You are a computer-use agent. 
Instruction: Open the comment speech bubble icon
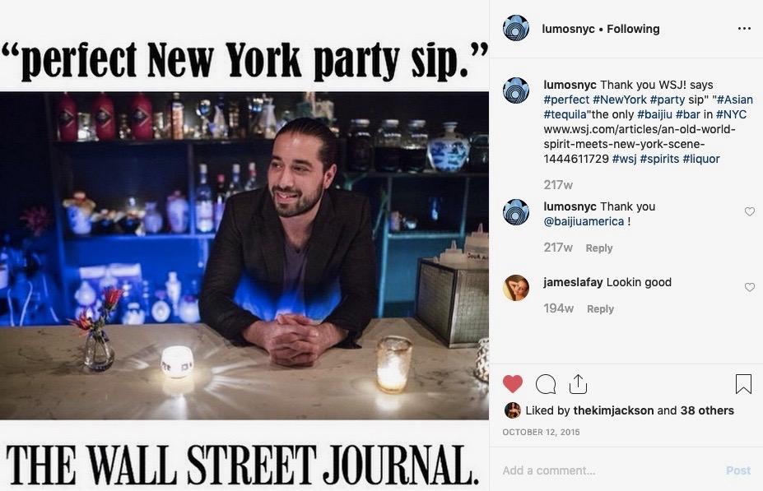tap(546, 384)
